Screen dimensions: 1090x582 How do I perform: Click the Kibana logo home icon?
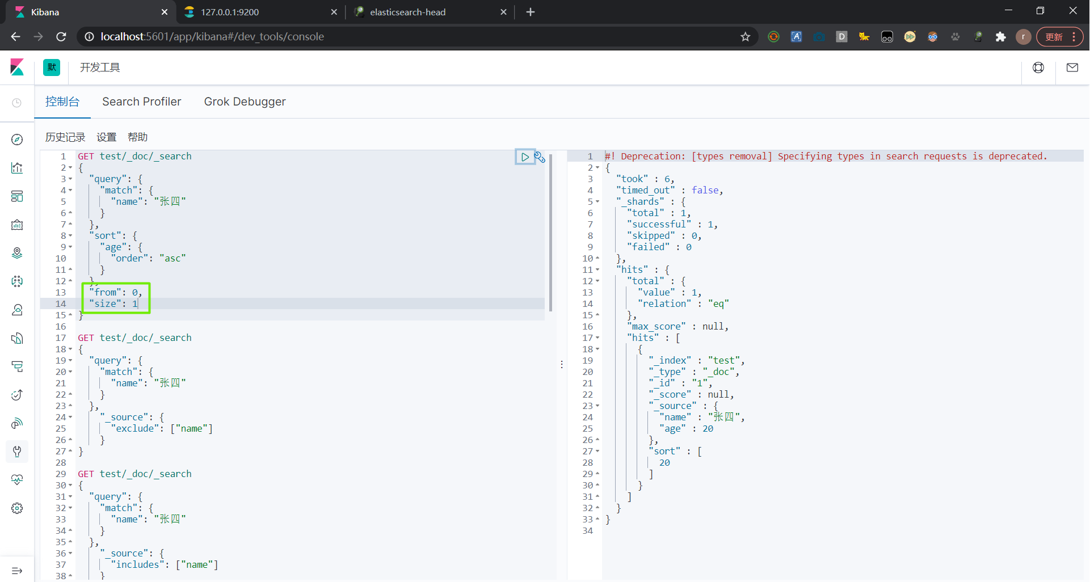pyautogui.click(x=17, y=68)
